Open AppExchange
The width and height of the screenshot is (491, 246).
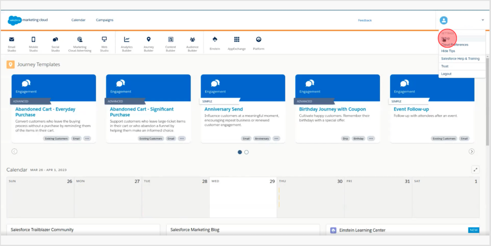coord(237,43)
